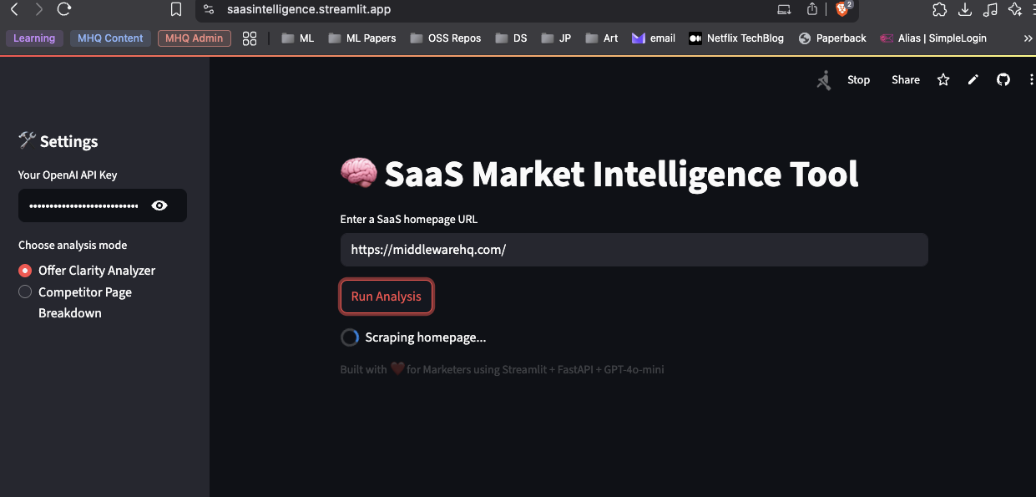Open Brave Shields lion icon

(842, 9)
